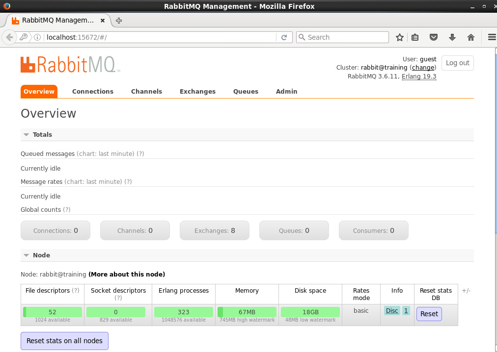Screen dimensions: 497x352
Task: Click the basic rates mode value
Action: [361, 311]
